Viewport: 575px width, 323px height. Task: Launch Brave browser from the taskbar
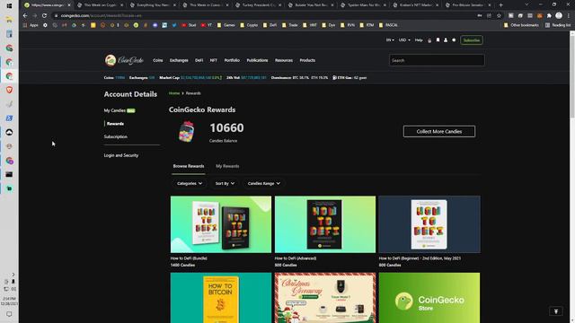click(9, 90)
